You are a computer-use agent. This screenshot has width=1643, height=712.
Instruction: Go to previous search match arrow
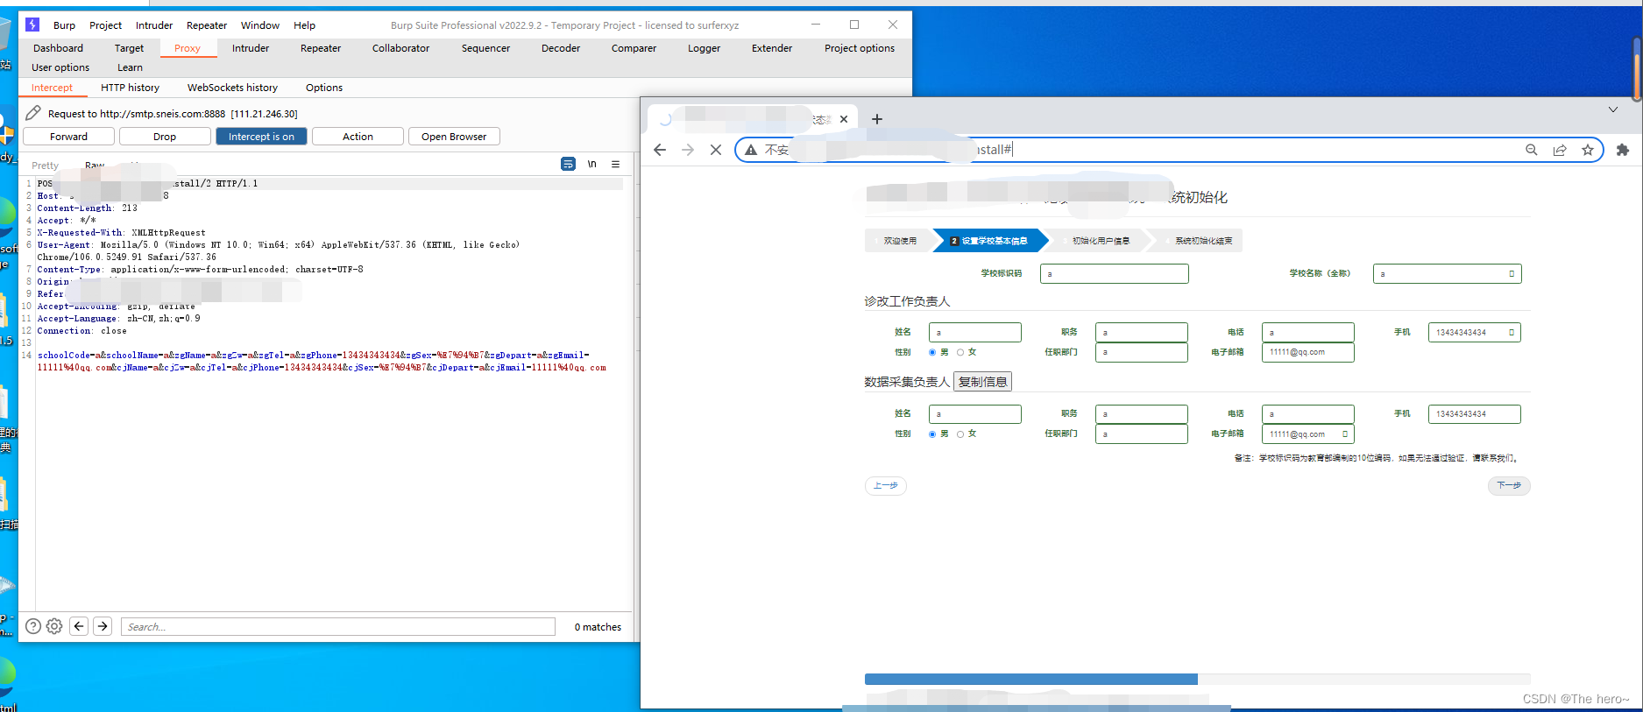pyautogui.click(x=79, y=626)
